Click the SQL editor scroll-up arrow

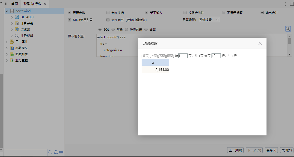coord(289,36)
